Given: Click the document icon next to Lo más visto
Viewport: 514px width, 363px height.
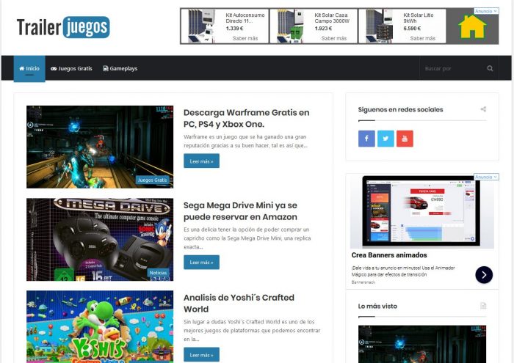Looking at the screenshot, I should click(482, 306).
